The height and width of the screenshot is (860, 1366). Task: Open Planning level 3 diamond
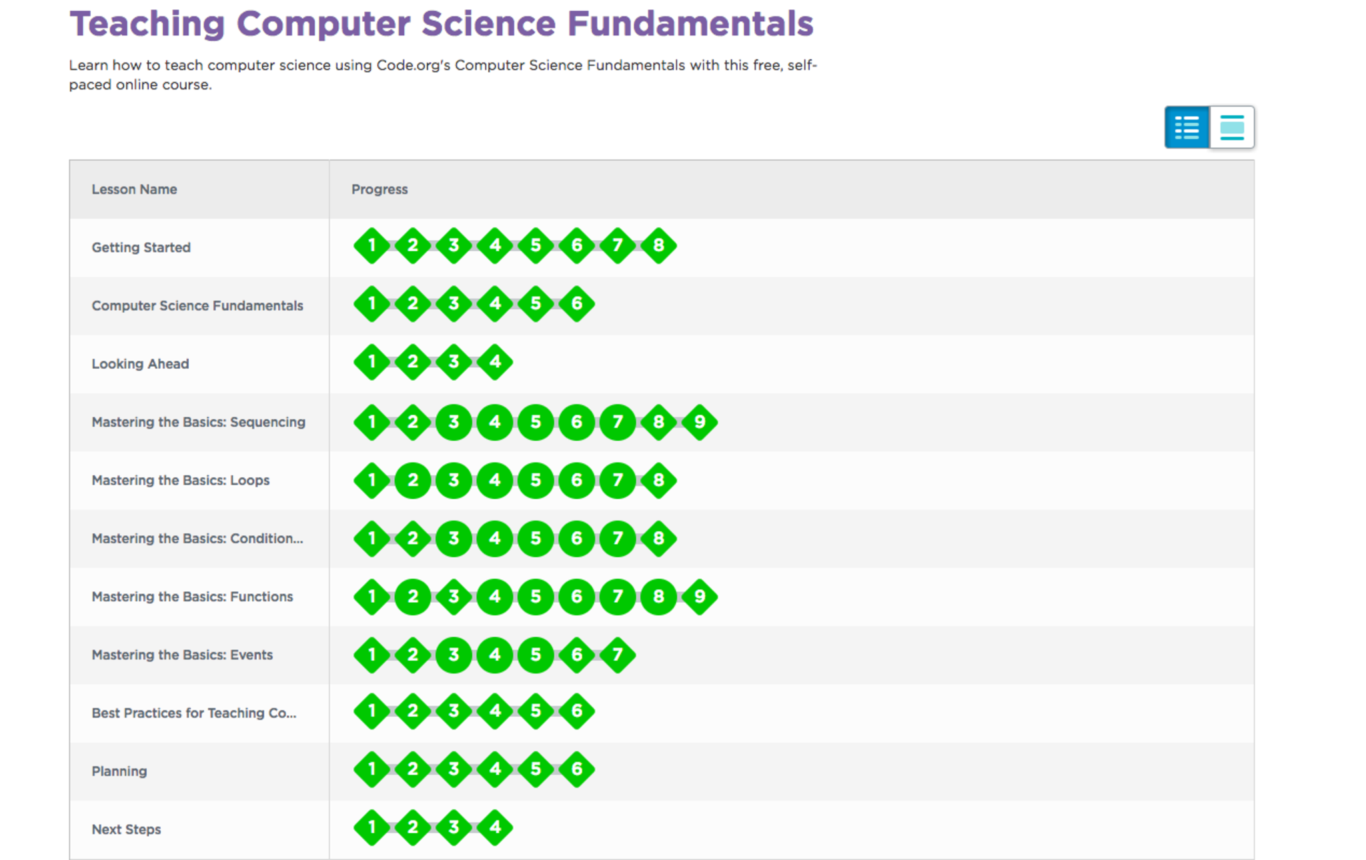coord(454,769)
